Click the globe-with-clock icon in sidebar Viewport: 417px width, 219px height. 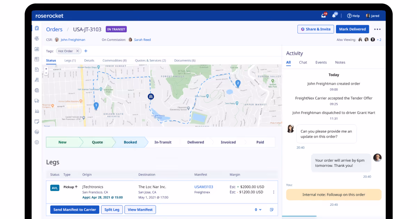point(37,90)
